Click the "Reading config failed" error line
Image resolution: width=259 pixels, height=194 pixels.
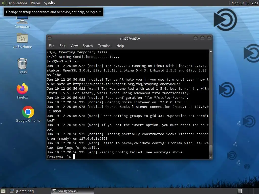115,152
